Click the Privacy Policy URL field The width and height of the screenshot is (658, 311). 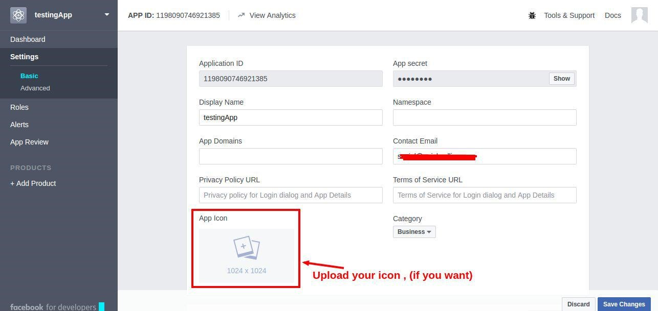coord(291,195)
